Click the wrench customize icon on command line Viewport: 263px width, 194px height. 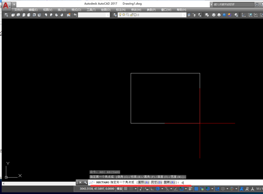85,182
